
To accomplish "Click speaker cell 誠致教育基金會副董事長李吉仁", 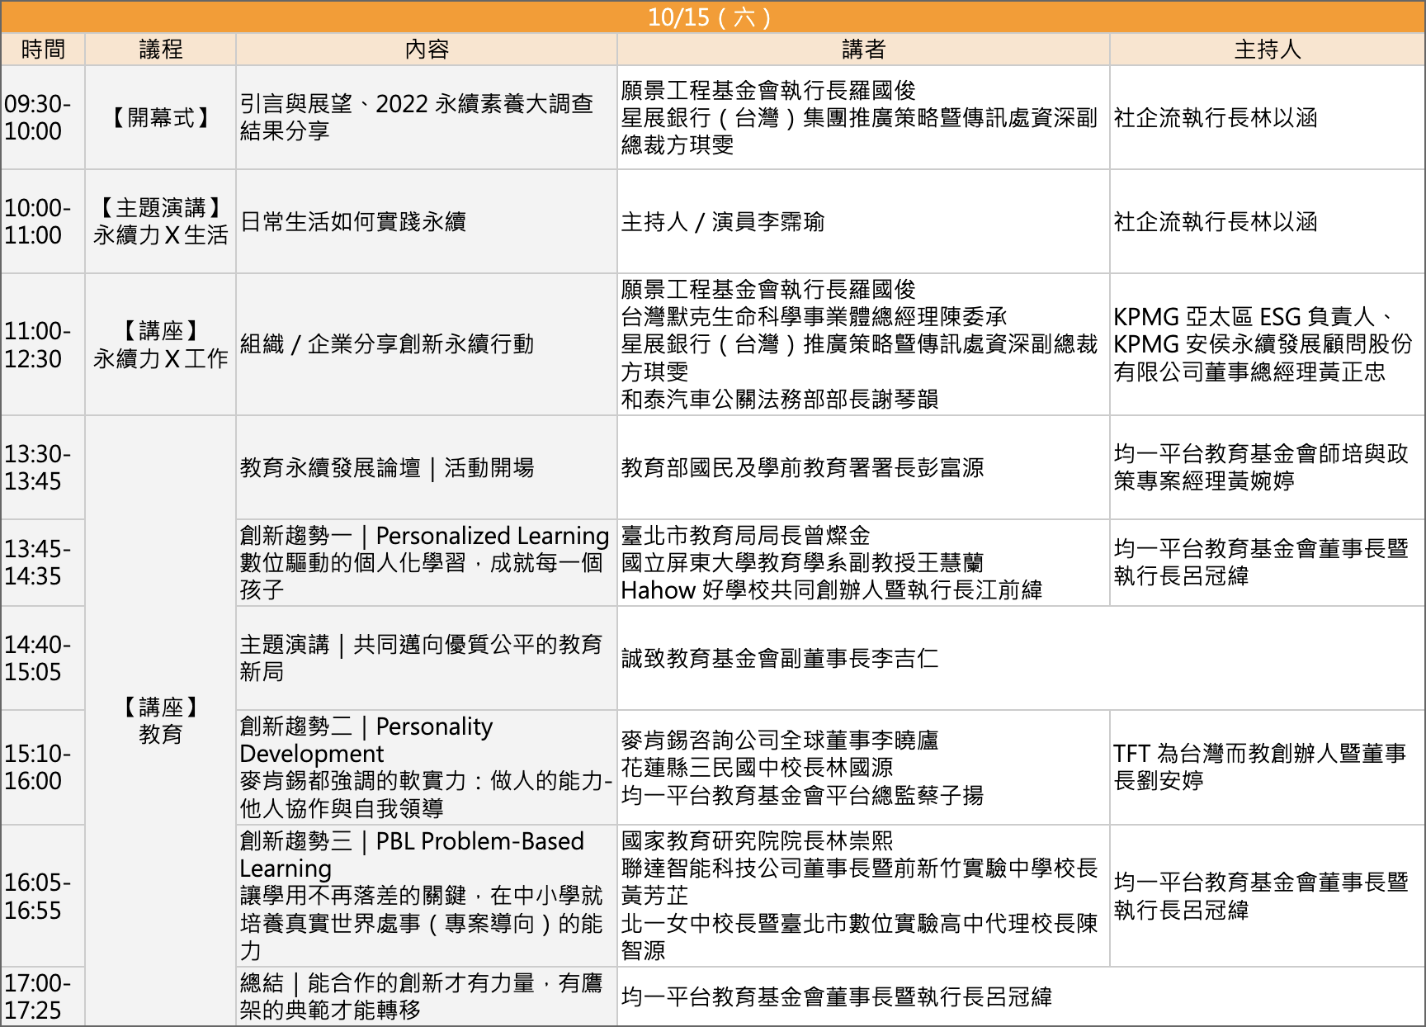I will pyautogui.click(x=863, y=659).
